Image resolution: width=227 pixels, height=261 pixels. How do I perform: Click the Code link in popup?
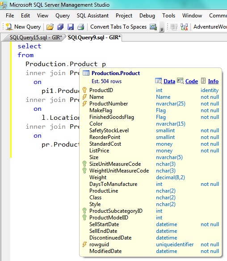click(192, 81)
